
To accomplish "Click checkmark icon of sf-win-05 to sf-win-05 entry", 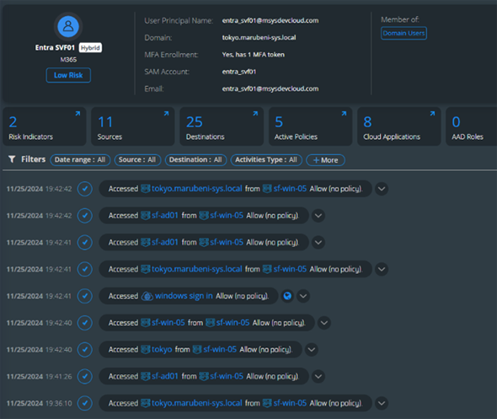I will (x=85, y=323).
